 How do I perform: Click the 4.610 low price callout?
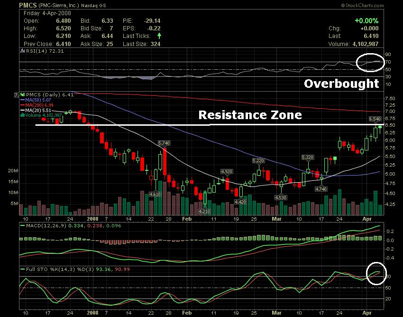pos(155,194)
